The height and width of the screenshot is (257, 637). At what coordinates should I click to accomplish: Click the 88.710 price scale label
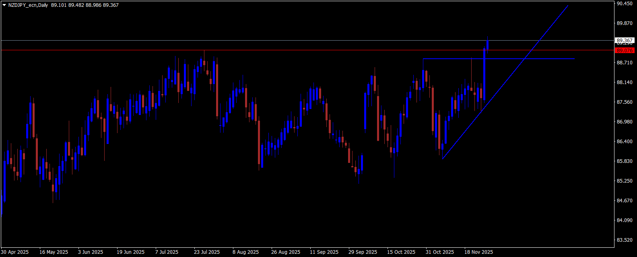tap(625, 63)
